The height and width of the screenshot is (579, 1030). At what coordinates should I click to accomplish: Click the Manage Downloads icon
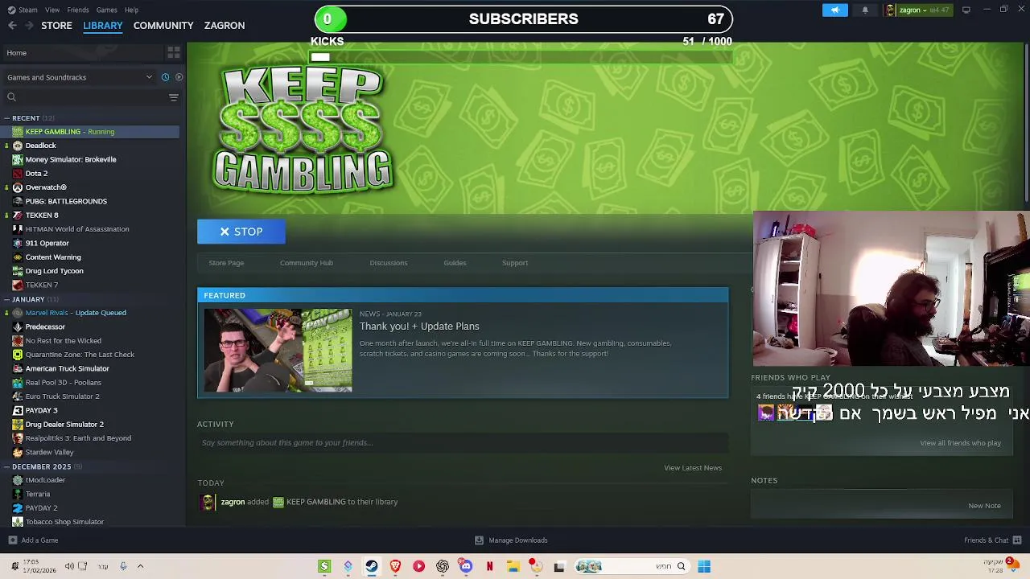coord(479,540)
